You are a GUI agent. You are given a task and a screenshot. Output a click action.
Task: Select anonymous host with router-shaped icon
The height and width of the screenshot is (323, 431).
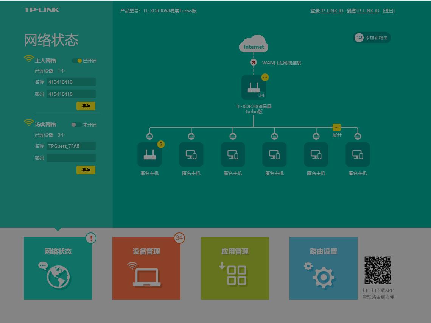(x=149, y=154)
